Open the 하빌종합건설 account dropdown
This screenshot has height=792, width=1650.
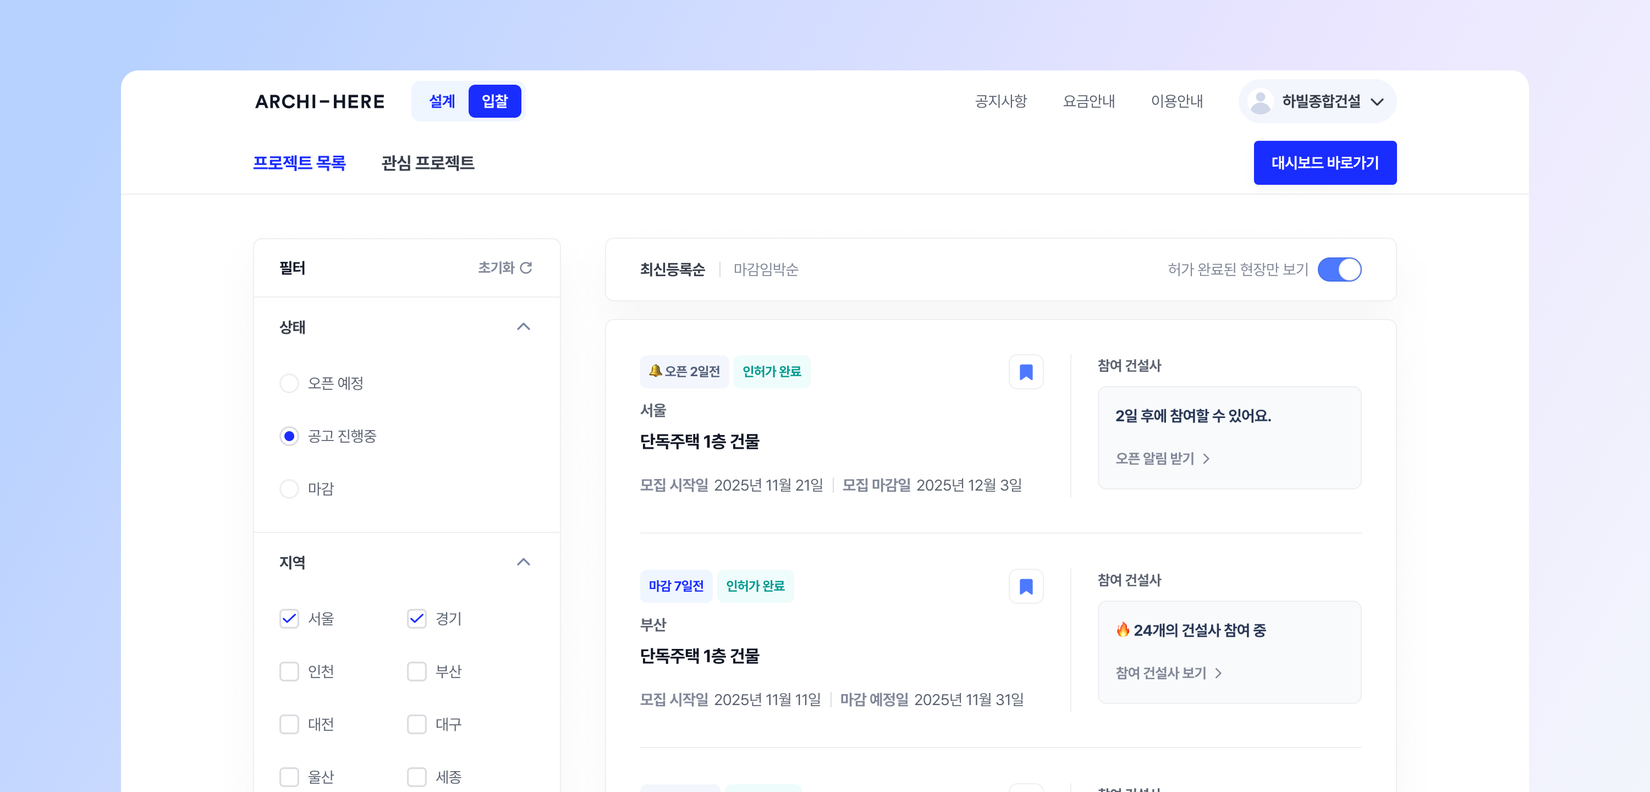point(1376,101)
